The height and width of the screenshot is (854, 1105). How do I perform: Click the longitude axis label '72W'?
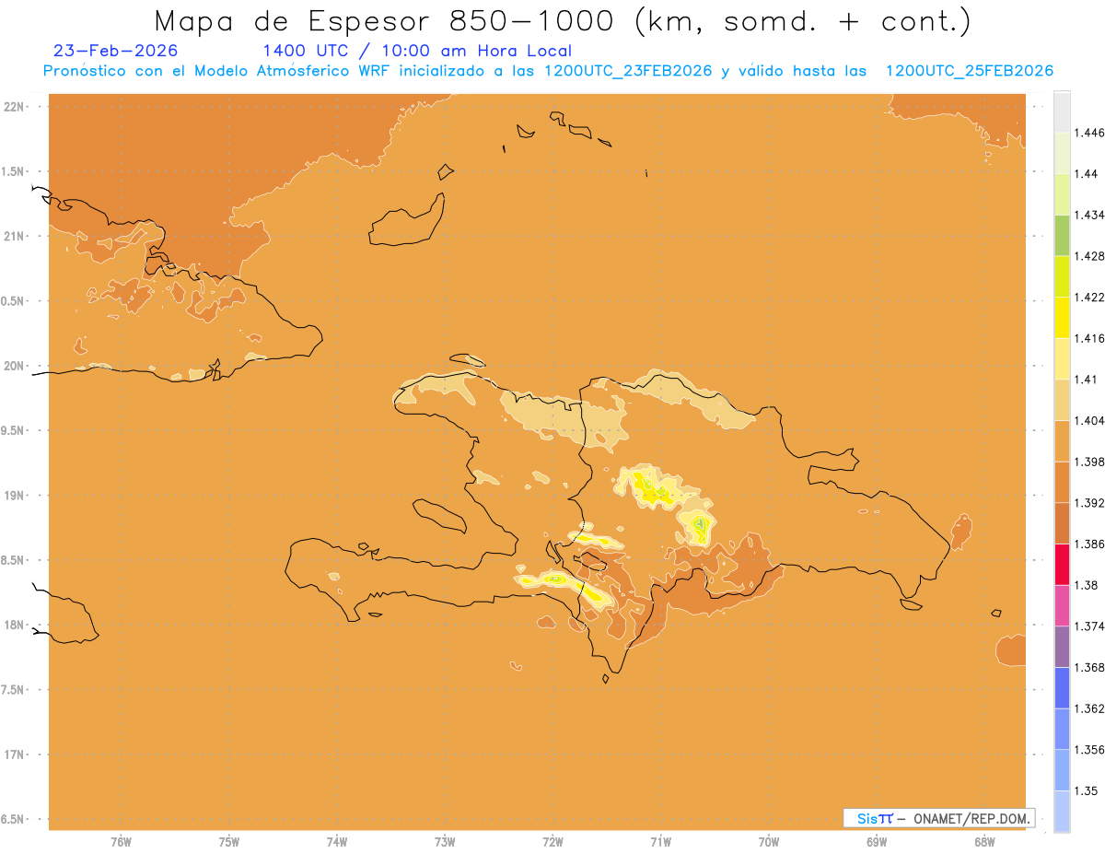(552, 841)
